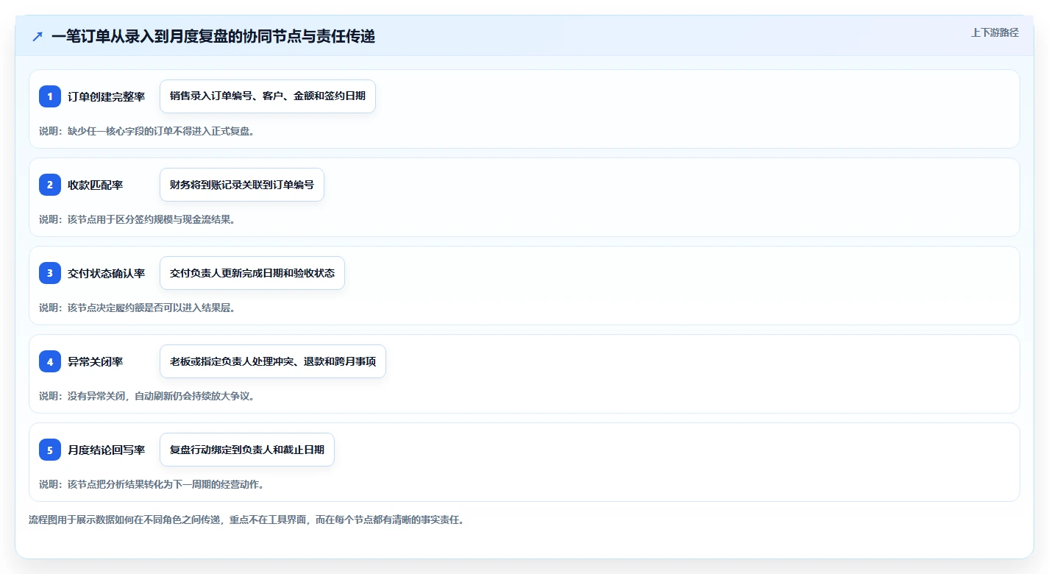The image size is (1049, 574).
Task: Select the 交付状态确认率 step title
Action: (107, 273)
